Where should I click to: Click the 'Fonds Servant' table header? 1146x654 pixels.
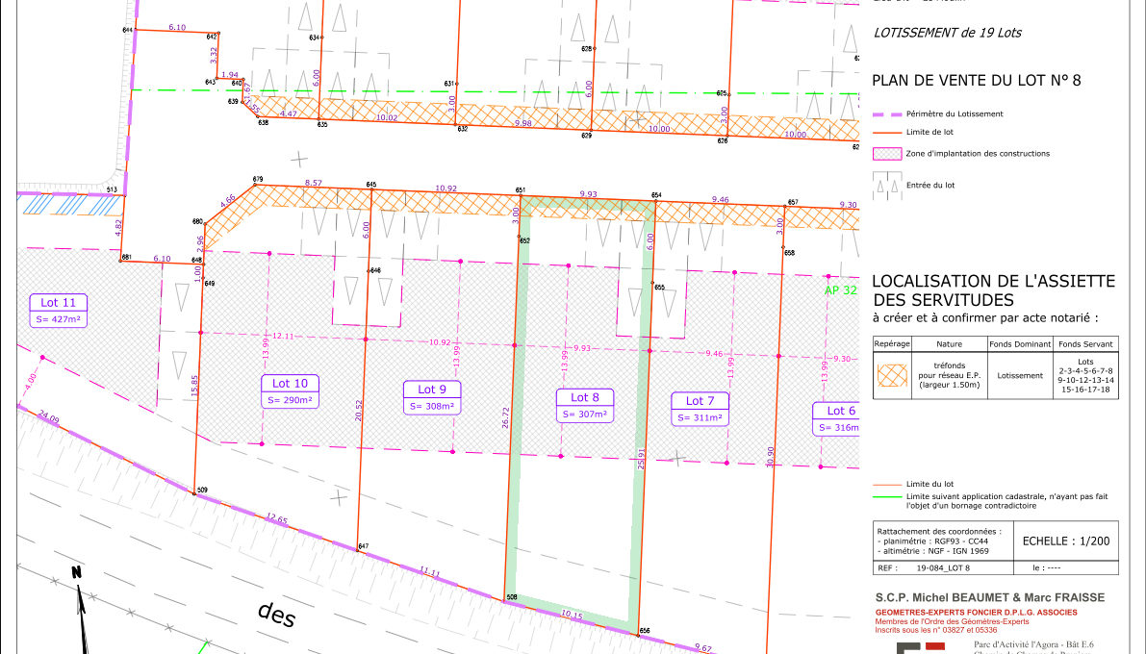[1085, 344]
